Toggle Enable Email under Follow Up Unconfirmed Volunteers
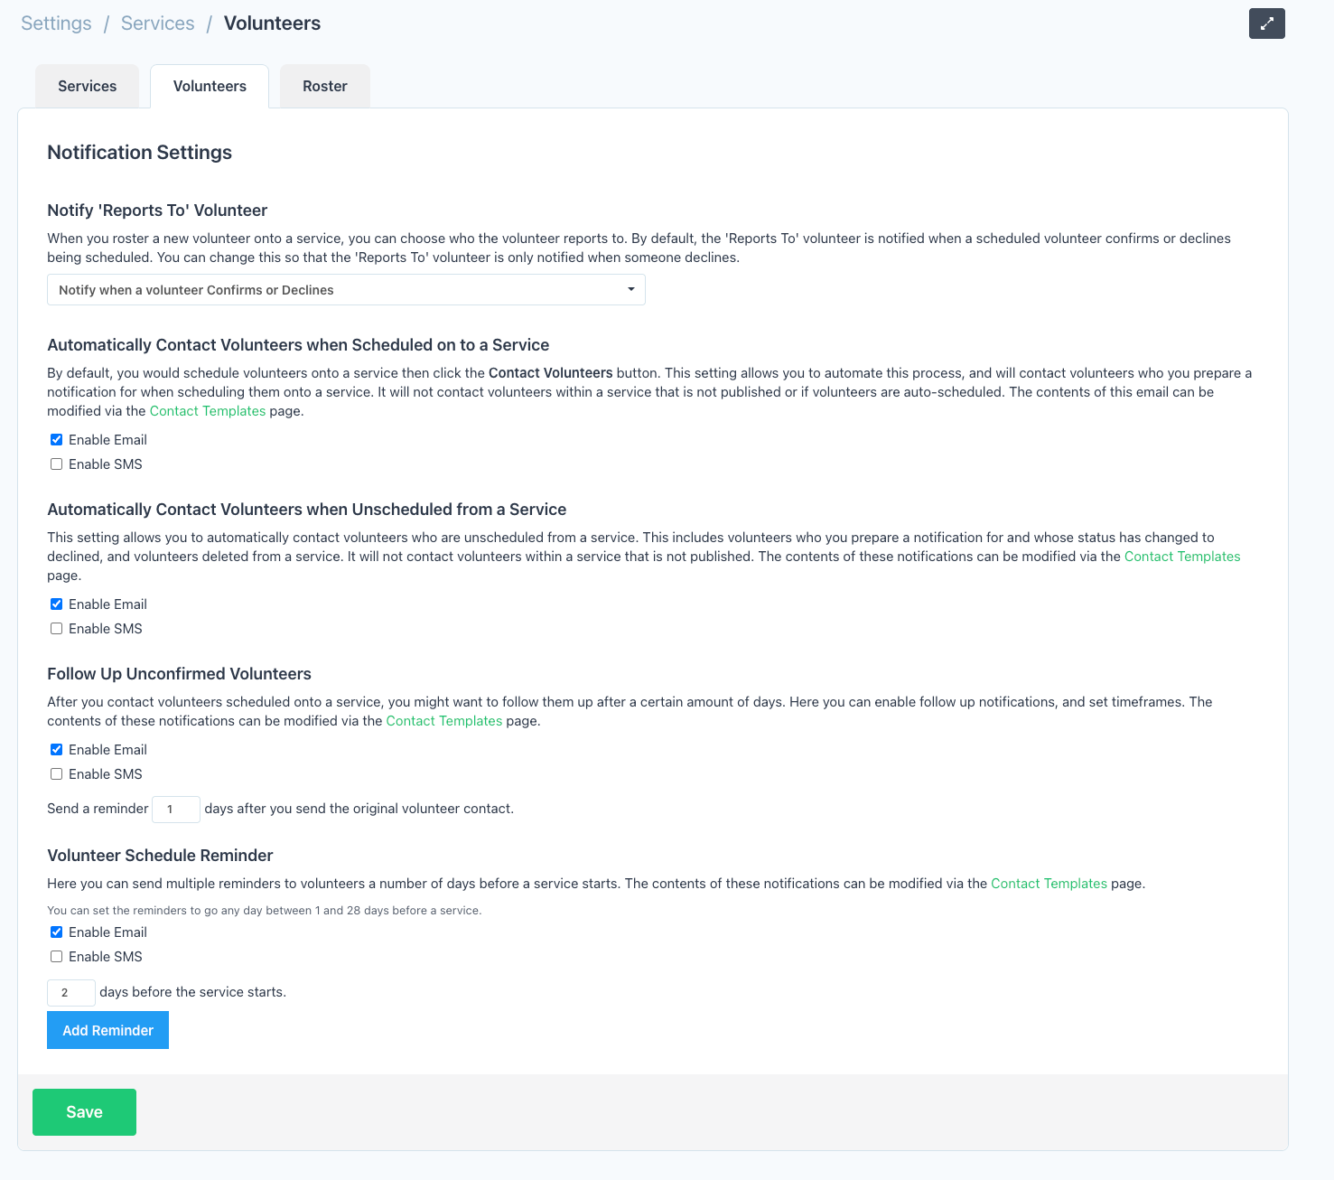Image resolution: width=1334 pixels, height=1180 pixels. (57, 750)
